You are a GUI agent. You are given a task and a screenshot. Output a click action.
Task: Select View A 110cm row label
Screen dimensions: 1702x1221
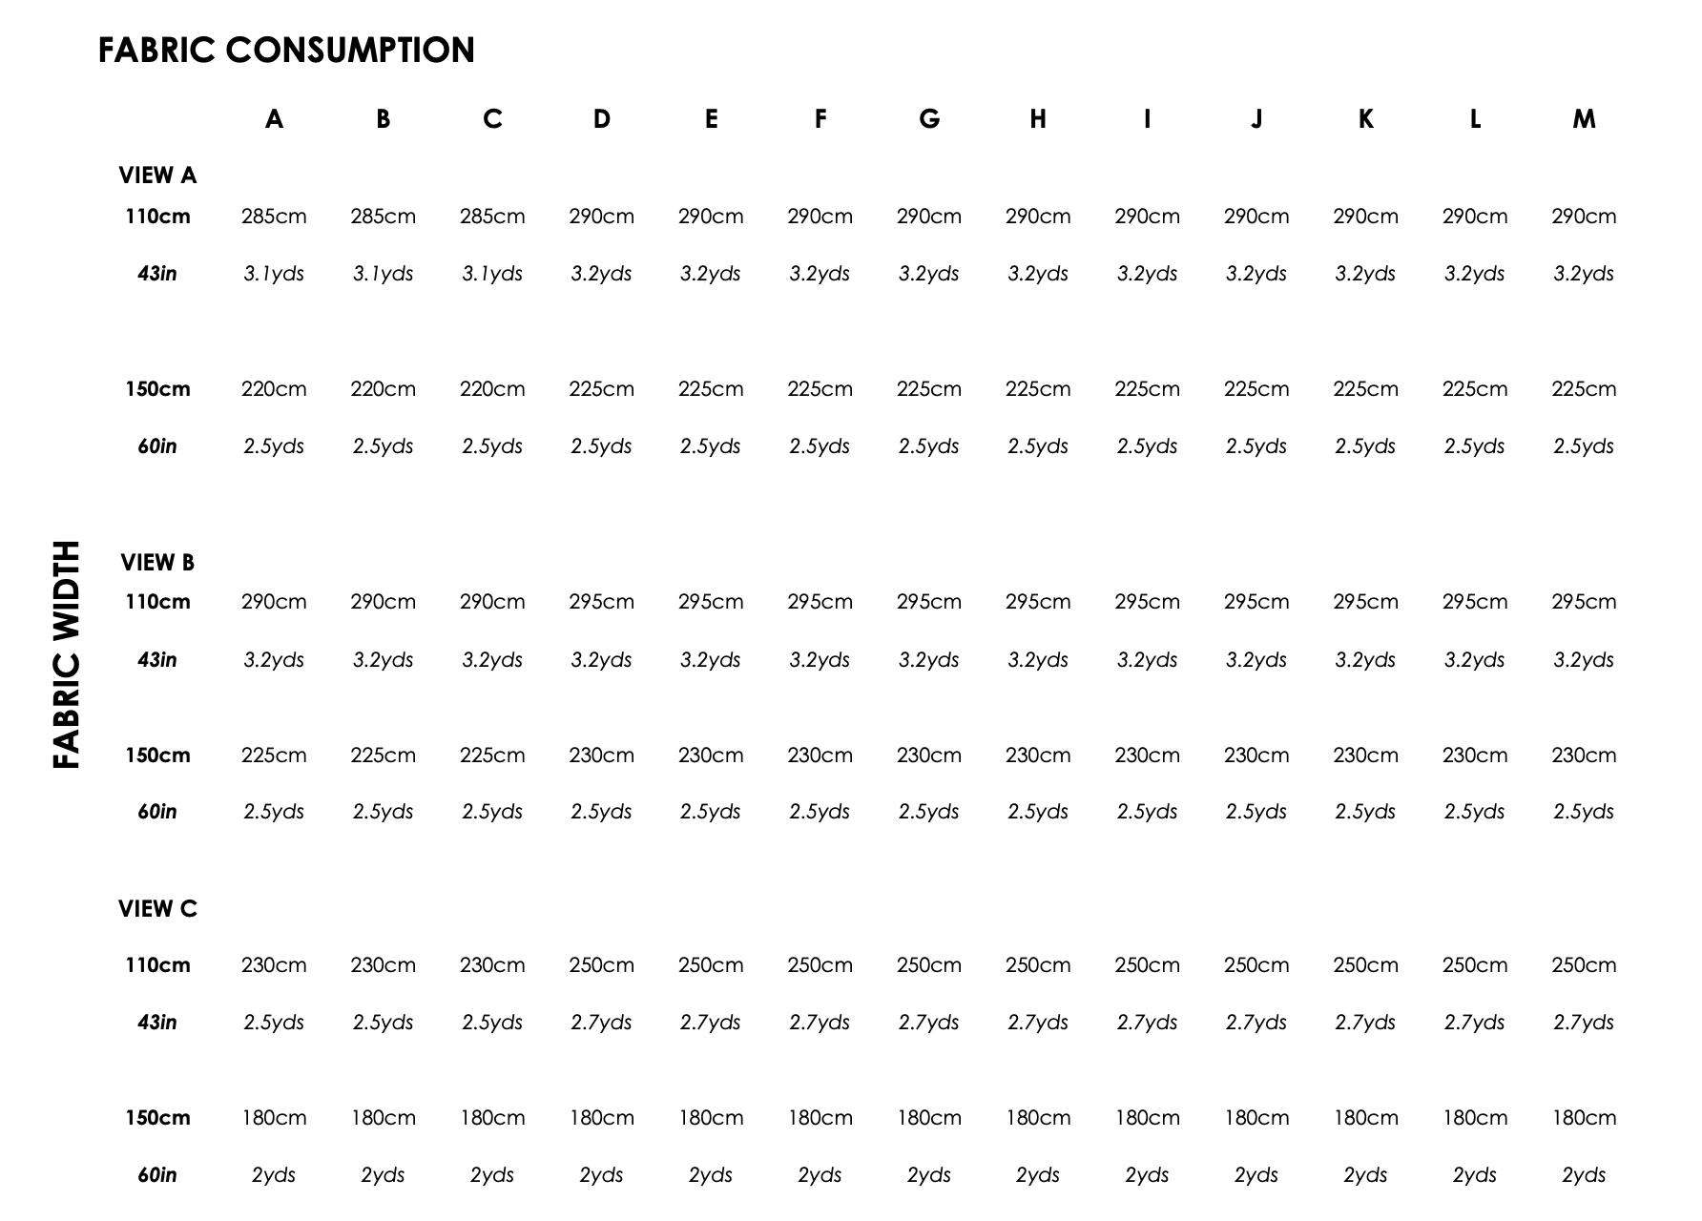point(157,217)
